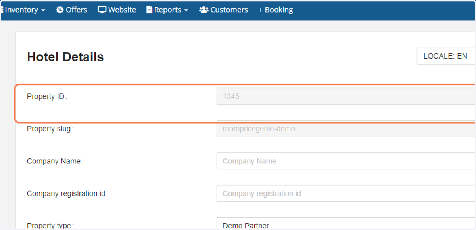Click the Property slug field
Image resolution: width=476 pixels, height=230 pixels.
[x=346, y=129]
